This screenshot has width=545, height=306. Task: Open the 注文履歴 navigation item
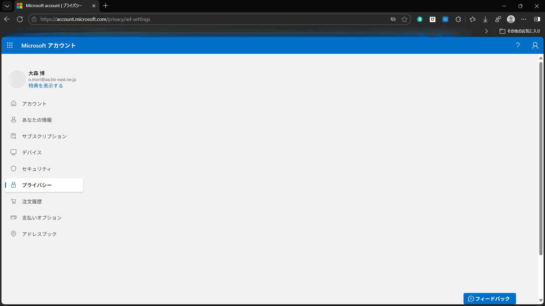44,201
